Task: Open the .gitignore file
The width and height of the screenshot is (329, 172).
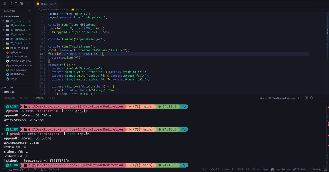Action: click(16, 52)
